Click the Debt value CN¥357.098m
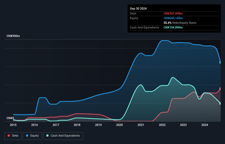The height and width of the screenshot is (144, 225). [173, 13]
